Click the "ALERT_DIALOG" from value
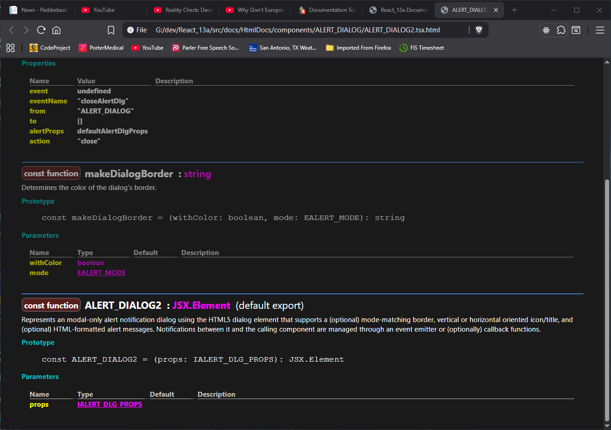The height and width of the screenshot is (430, 611). pyautogui.click(x=106, y=111)
